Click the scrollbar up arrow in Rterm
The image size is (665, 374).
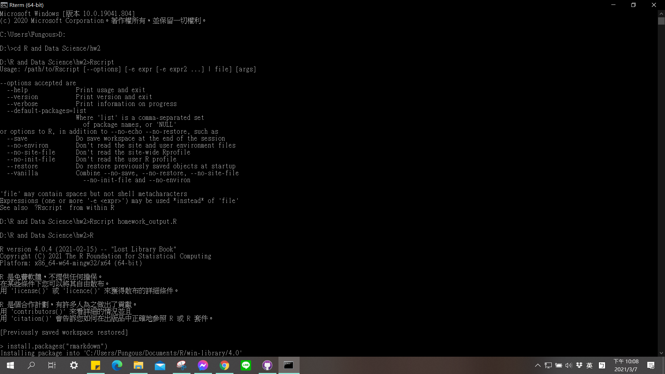tap(661, 14)
